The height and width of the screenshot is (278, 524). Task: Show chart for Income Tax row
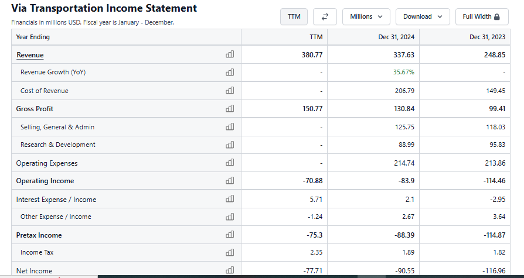(x=230, y=252)
